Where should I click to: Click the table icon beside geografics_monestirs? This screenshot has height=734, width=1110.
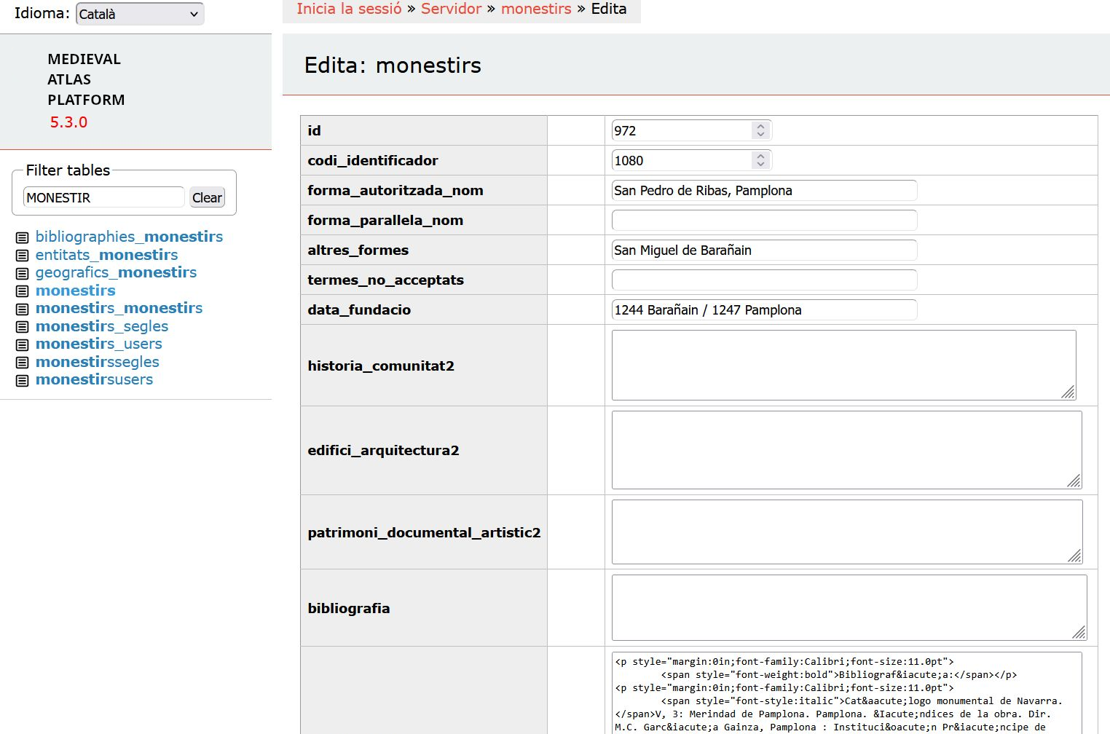21,272
